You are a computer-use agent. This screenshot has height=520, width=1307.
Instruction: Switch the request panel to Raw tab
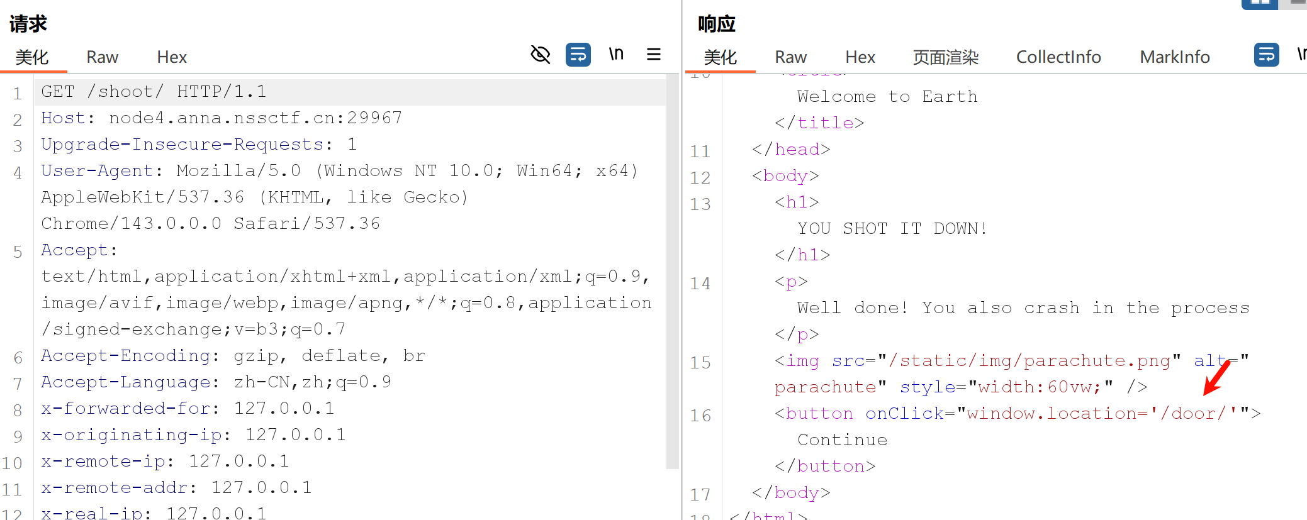[x=102, y=57]
